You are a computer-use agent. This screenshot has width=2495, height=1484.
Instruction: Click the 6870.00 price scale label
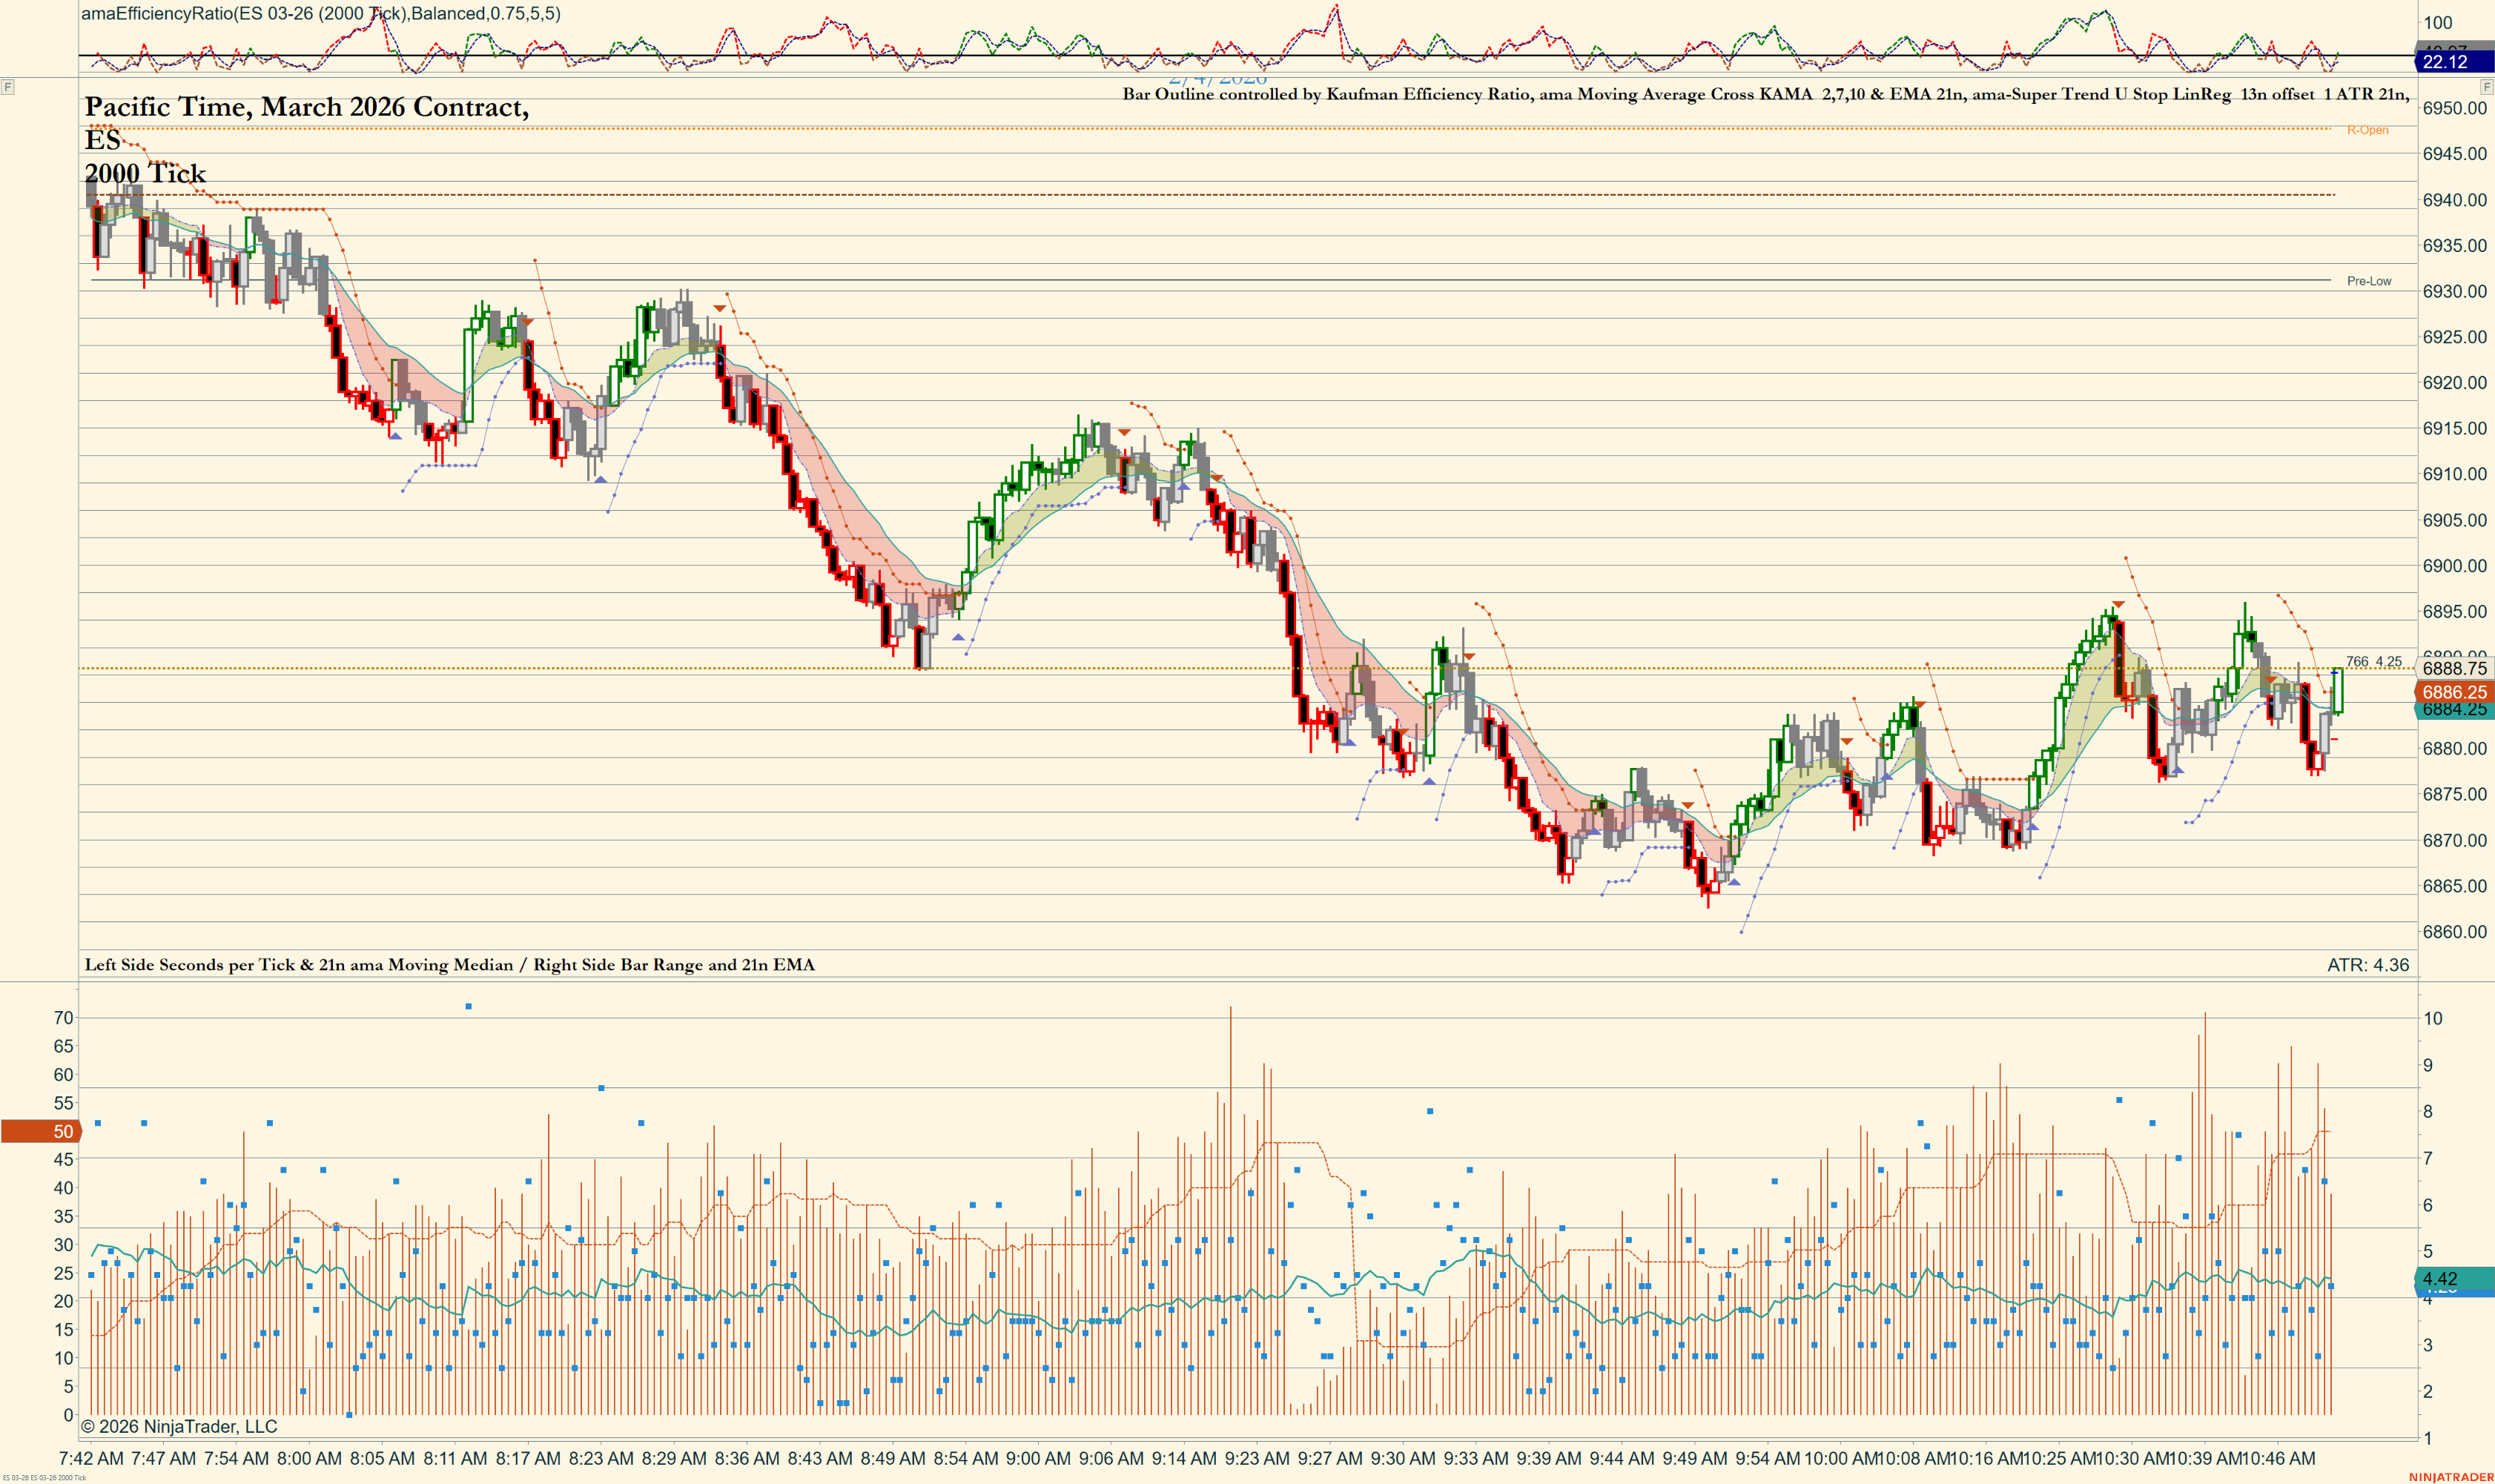(x=2454, y=840)
